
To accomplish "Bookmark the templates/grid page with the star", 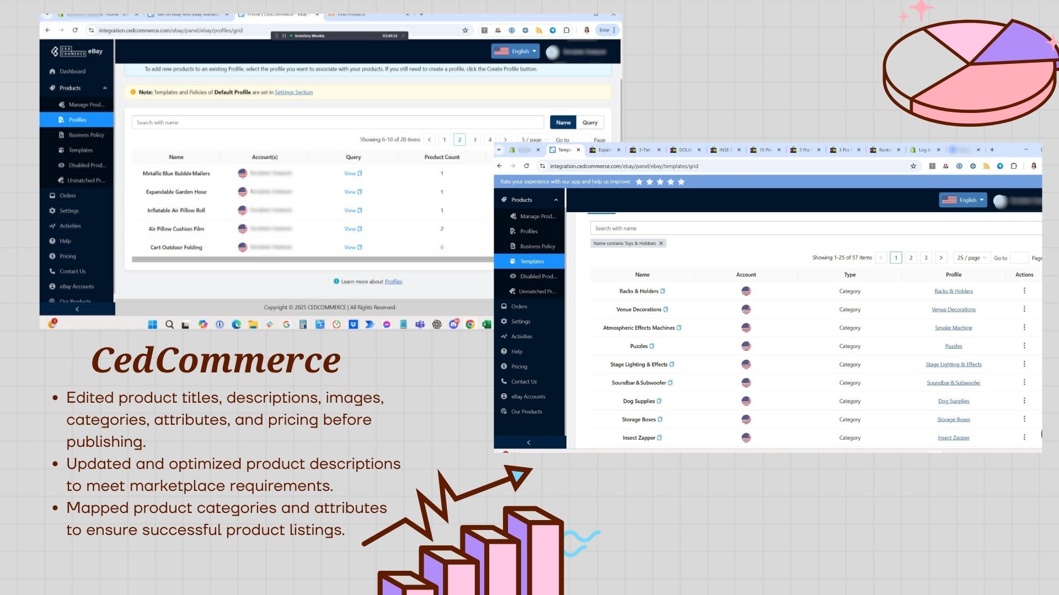I will [913, 166].
